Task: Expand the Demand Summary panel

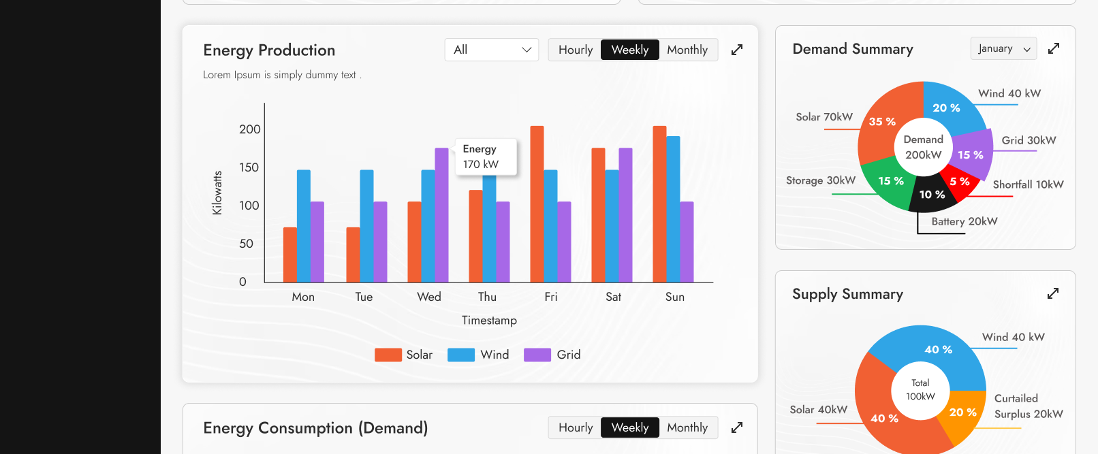Action: pyautogui.click(x=1053, y=48)
